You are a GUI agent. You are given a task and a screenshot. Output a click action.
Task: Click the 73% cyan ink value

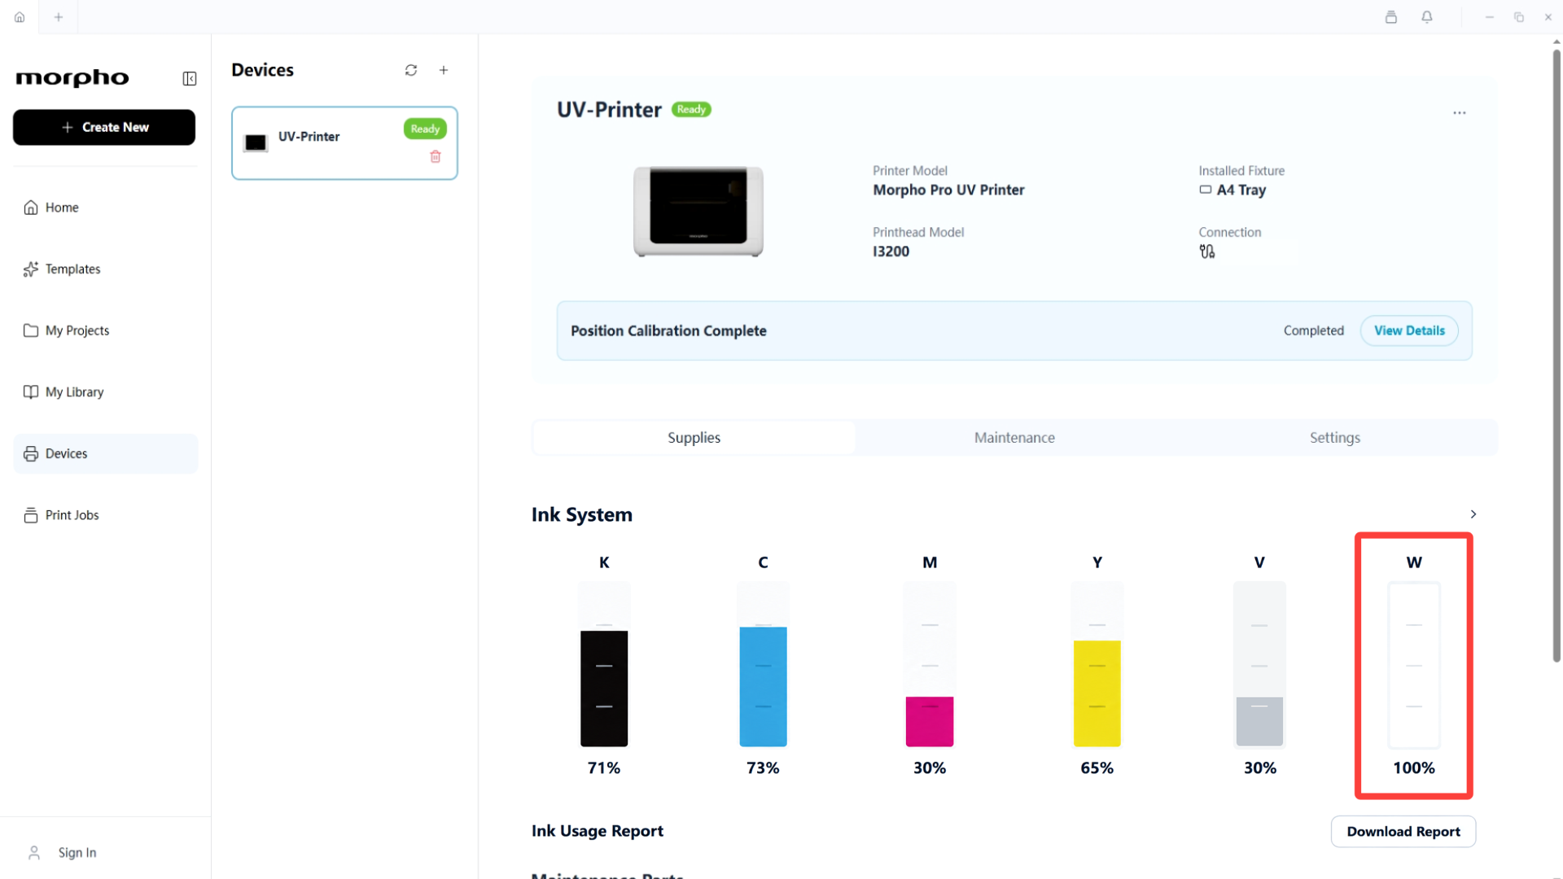click(x=763, y=768)
